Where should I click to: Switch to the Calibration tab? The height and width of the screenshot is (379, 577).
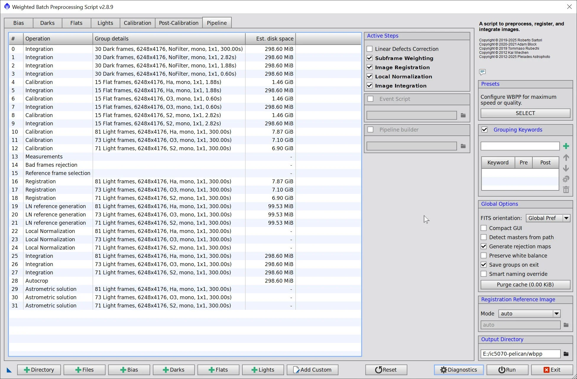[137, 23]
